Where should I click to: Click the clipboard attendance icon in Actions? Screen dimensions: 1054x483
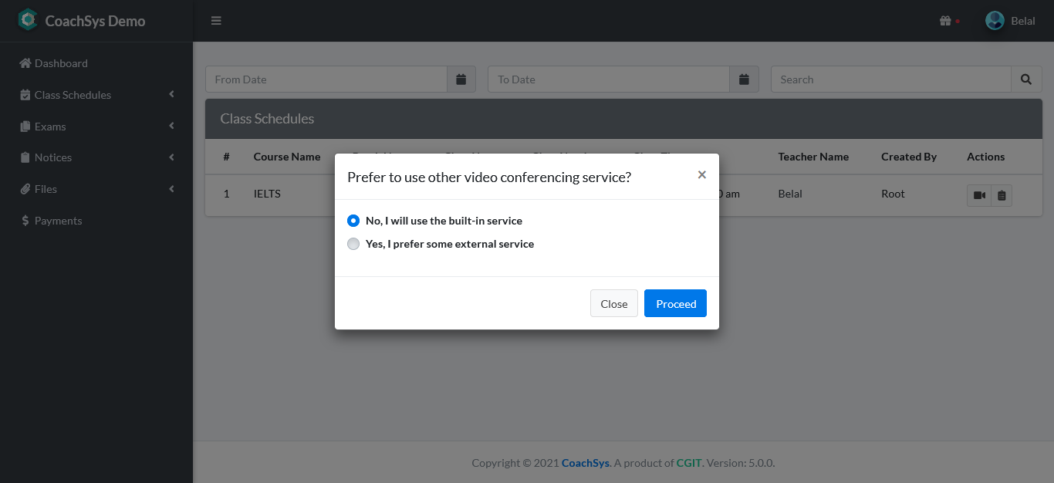pyautogui.click(x=1002, y=195)
